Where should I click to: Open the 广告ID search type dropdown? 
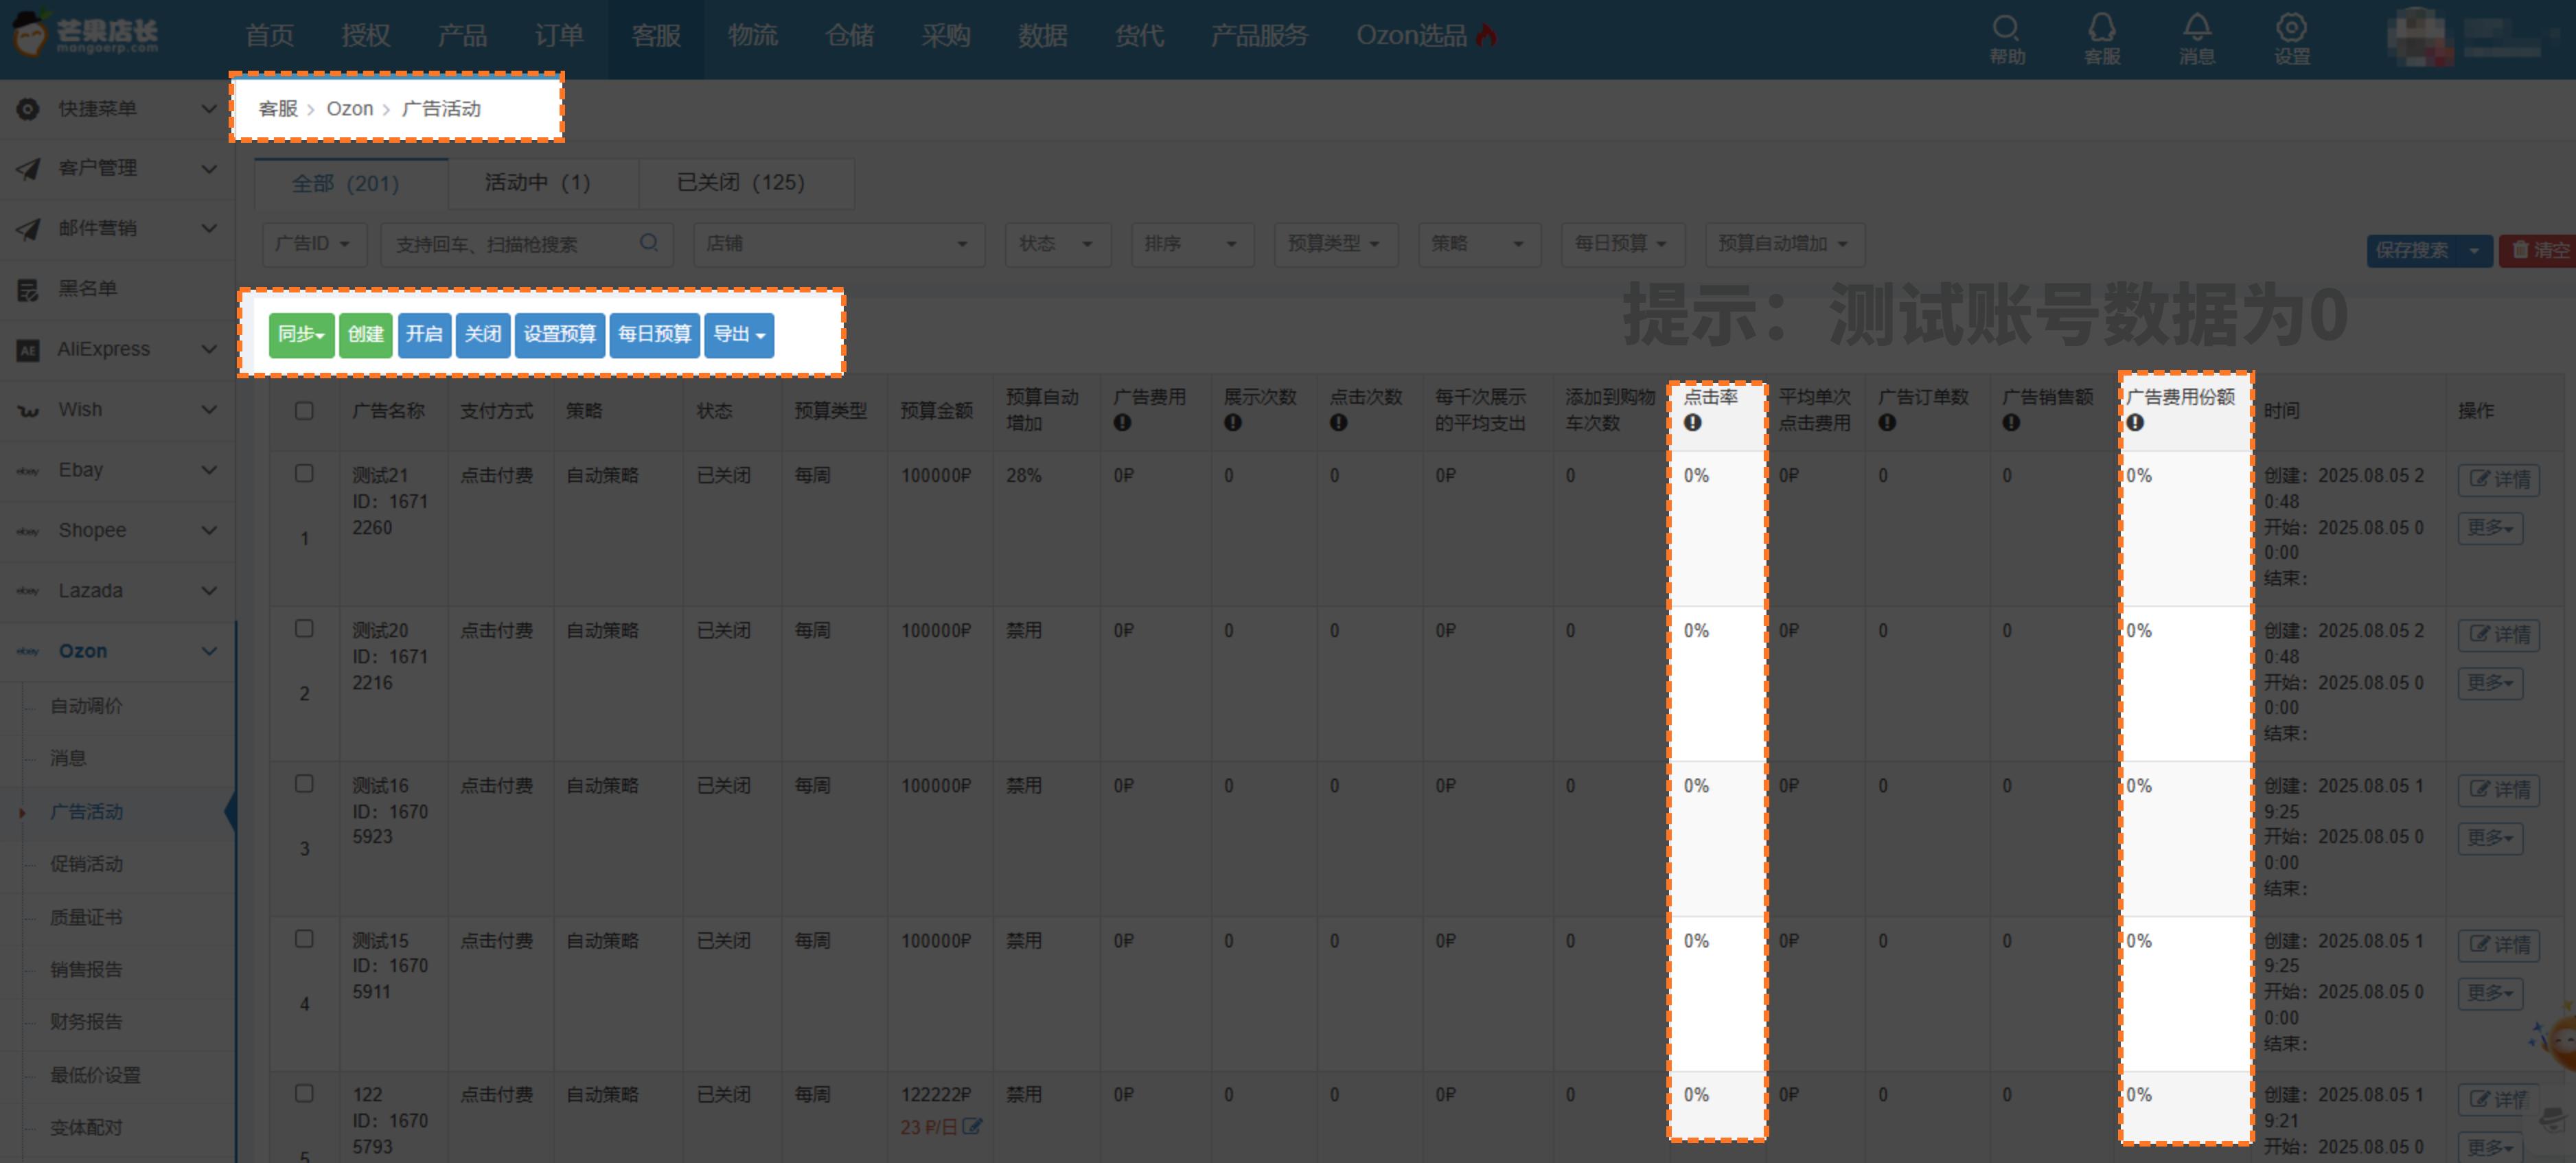314,244
